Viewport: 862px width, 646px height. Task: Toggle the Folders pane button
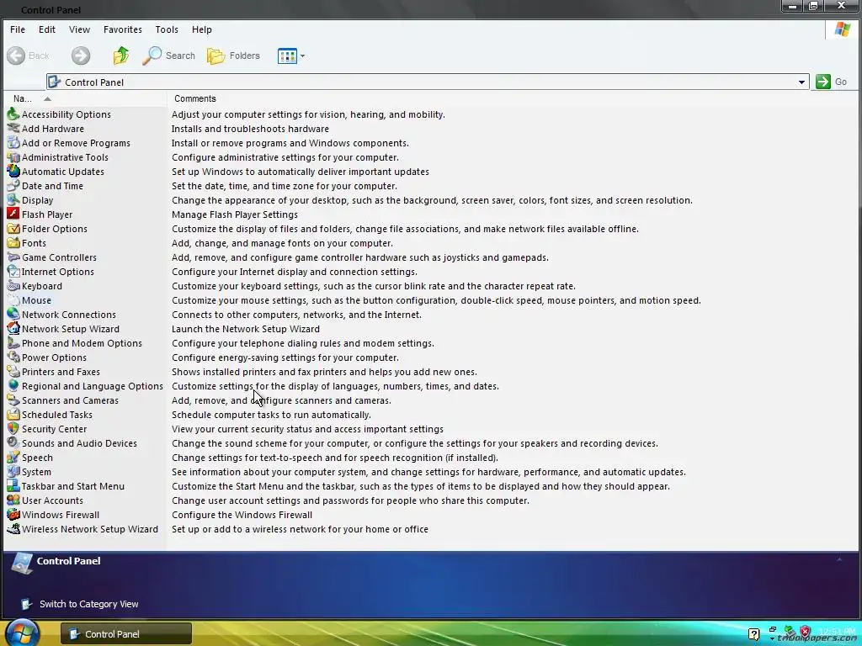[x=234, y=56]
